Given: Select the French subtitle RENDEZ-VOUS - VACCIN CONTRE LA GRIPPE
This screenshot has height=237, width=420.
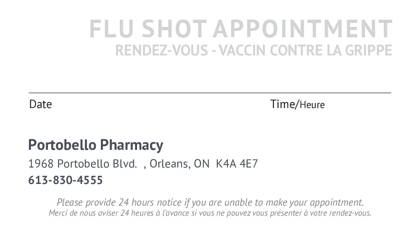Looking at the screenshot, I should coord(253,51).
